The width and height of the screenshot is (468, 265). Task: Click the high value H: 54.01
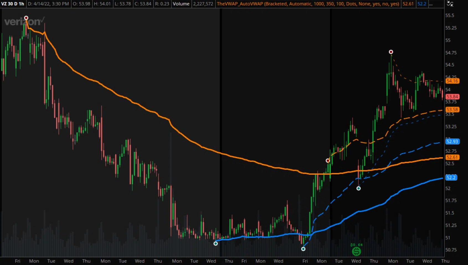[102, 4]
